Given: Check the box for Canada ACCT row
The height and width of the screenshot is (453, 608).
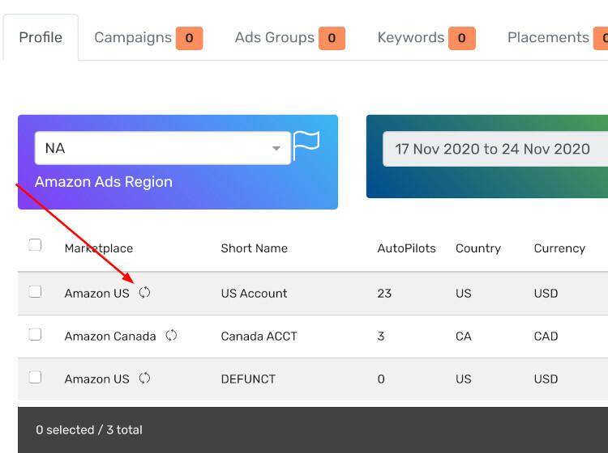Looking at the screenshot, I should coord(35,334).
